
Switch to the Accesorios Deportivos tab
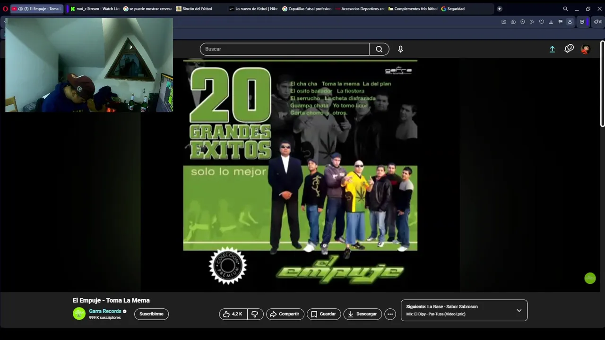pyautogui.click(x=359, y=8)
